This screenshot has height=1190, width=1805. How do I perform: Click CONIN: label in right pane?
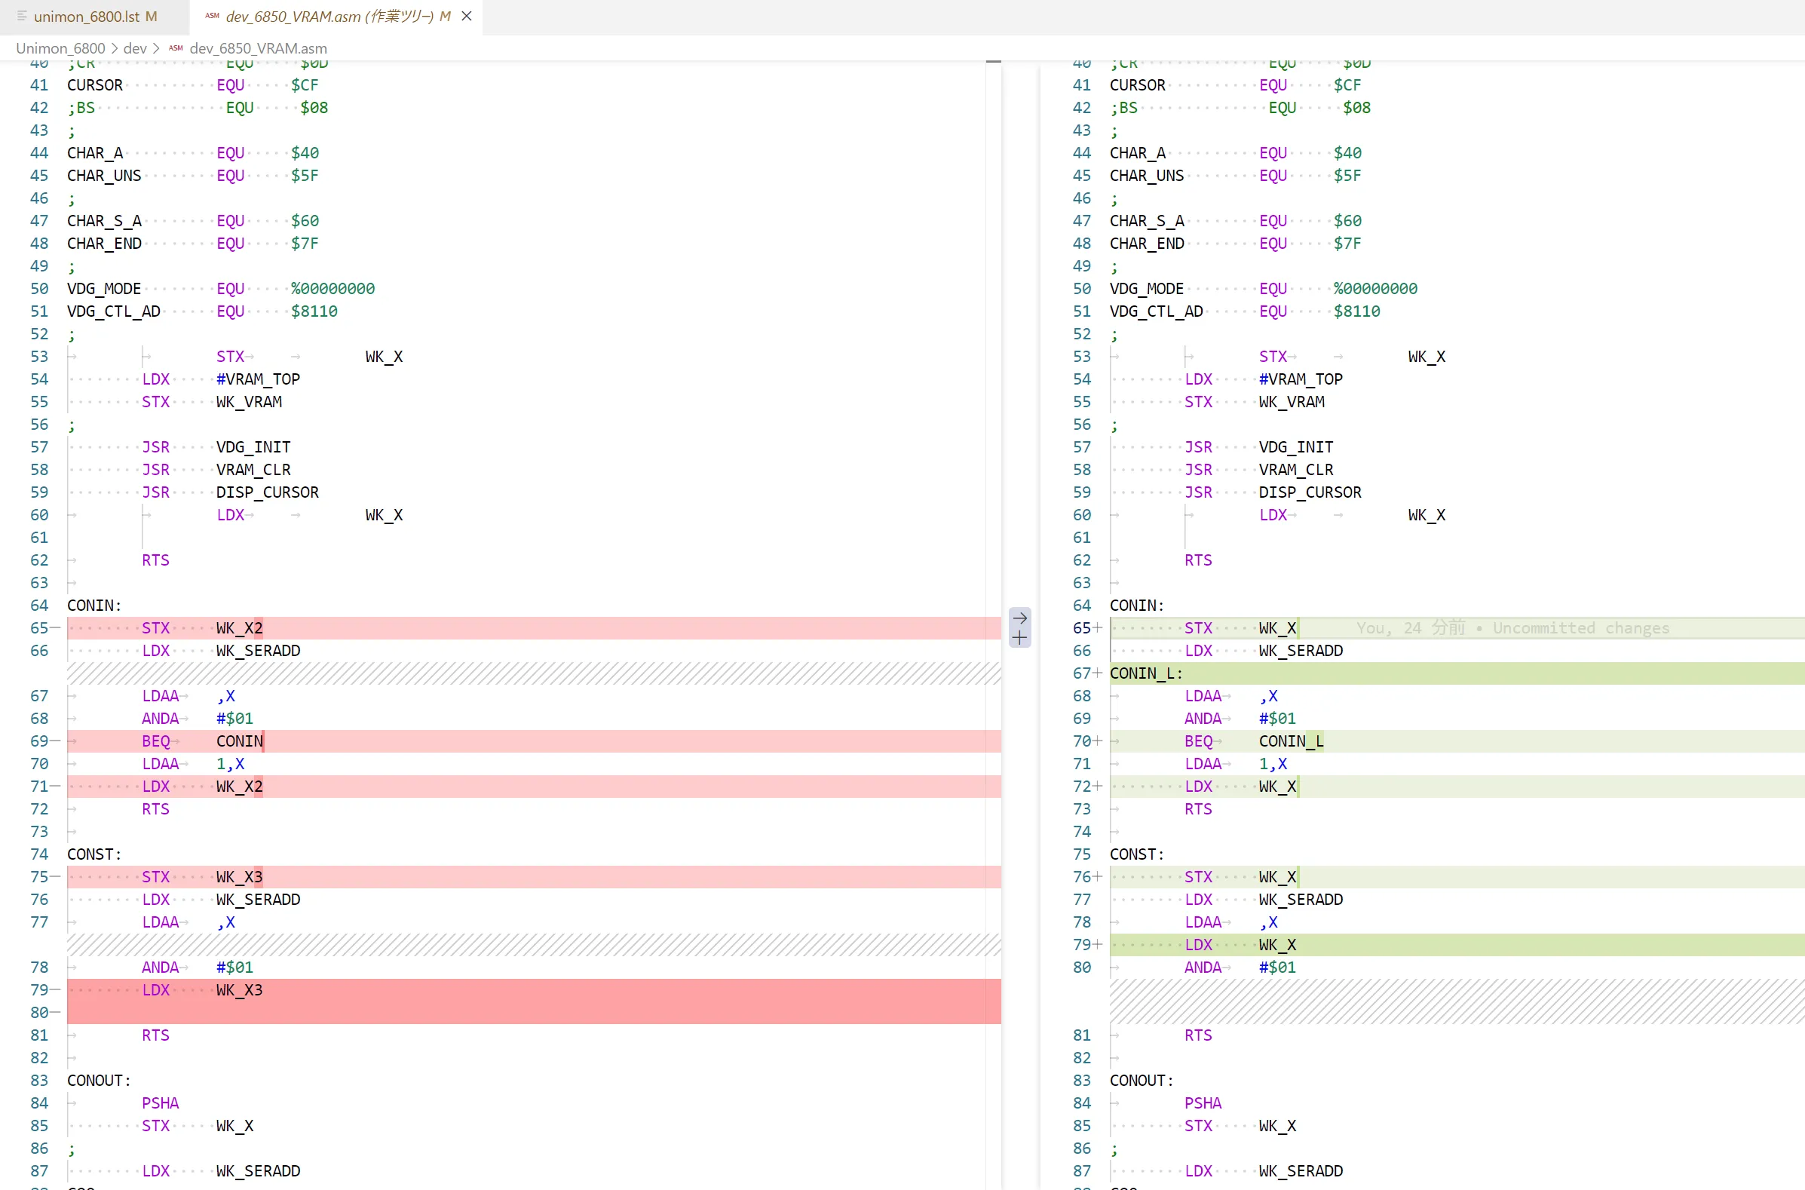(1136, 606)
